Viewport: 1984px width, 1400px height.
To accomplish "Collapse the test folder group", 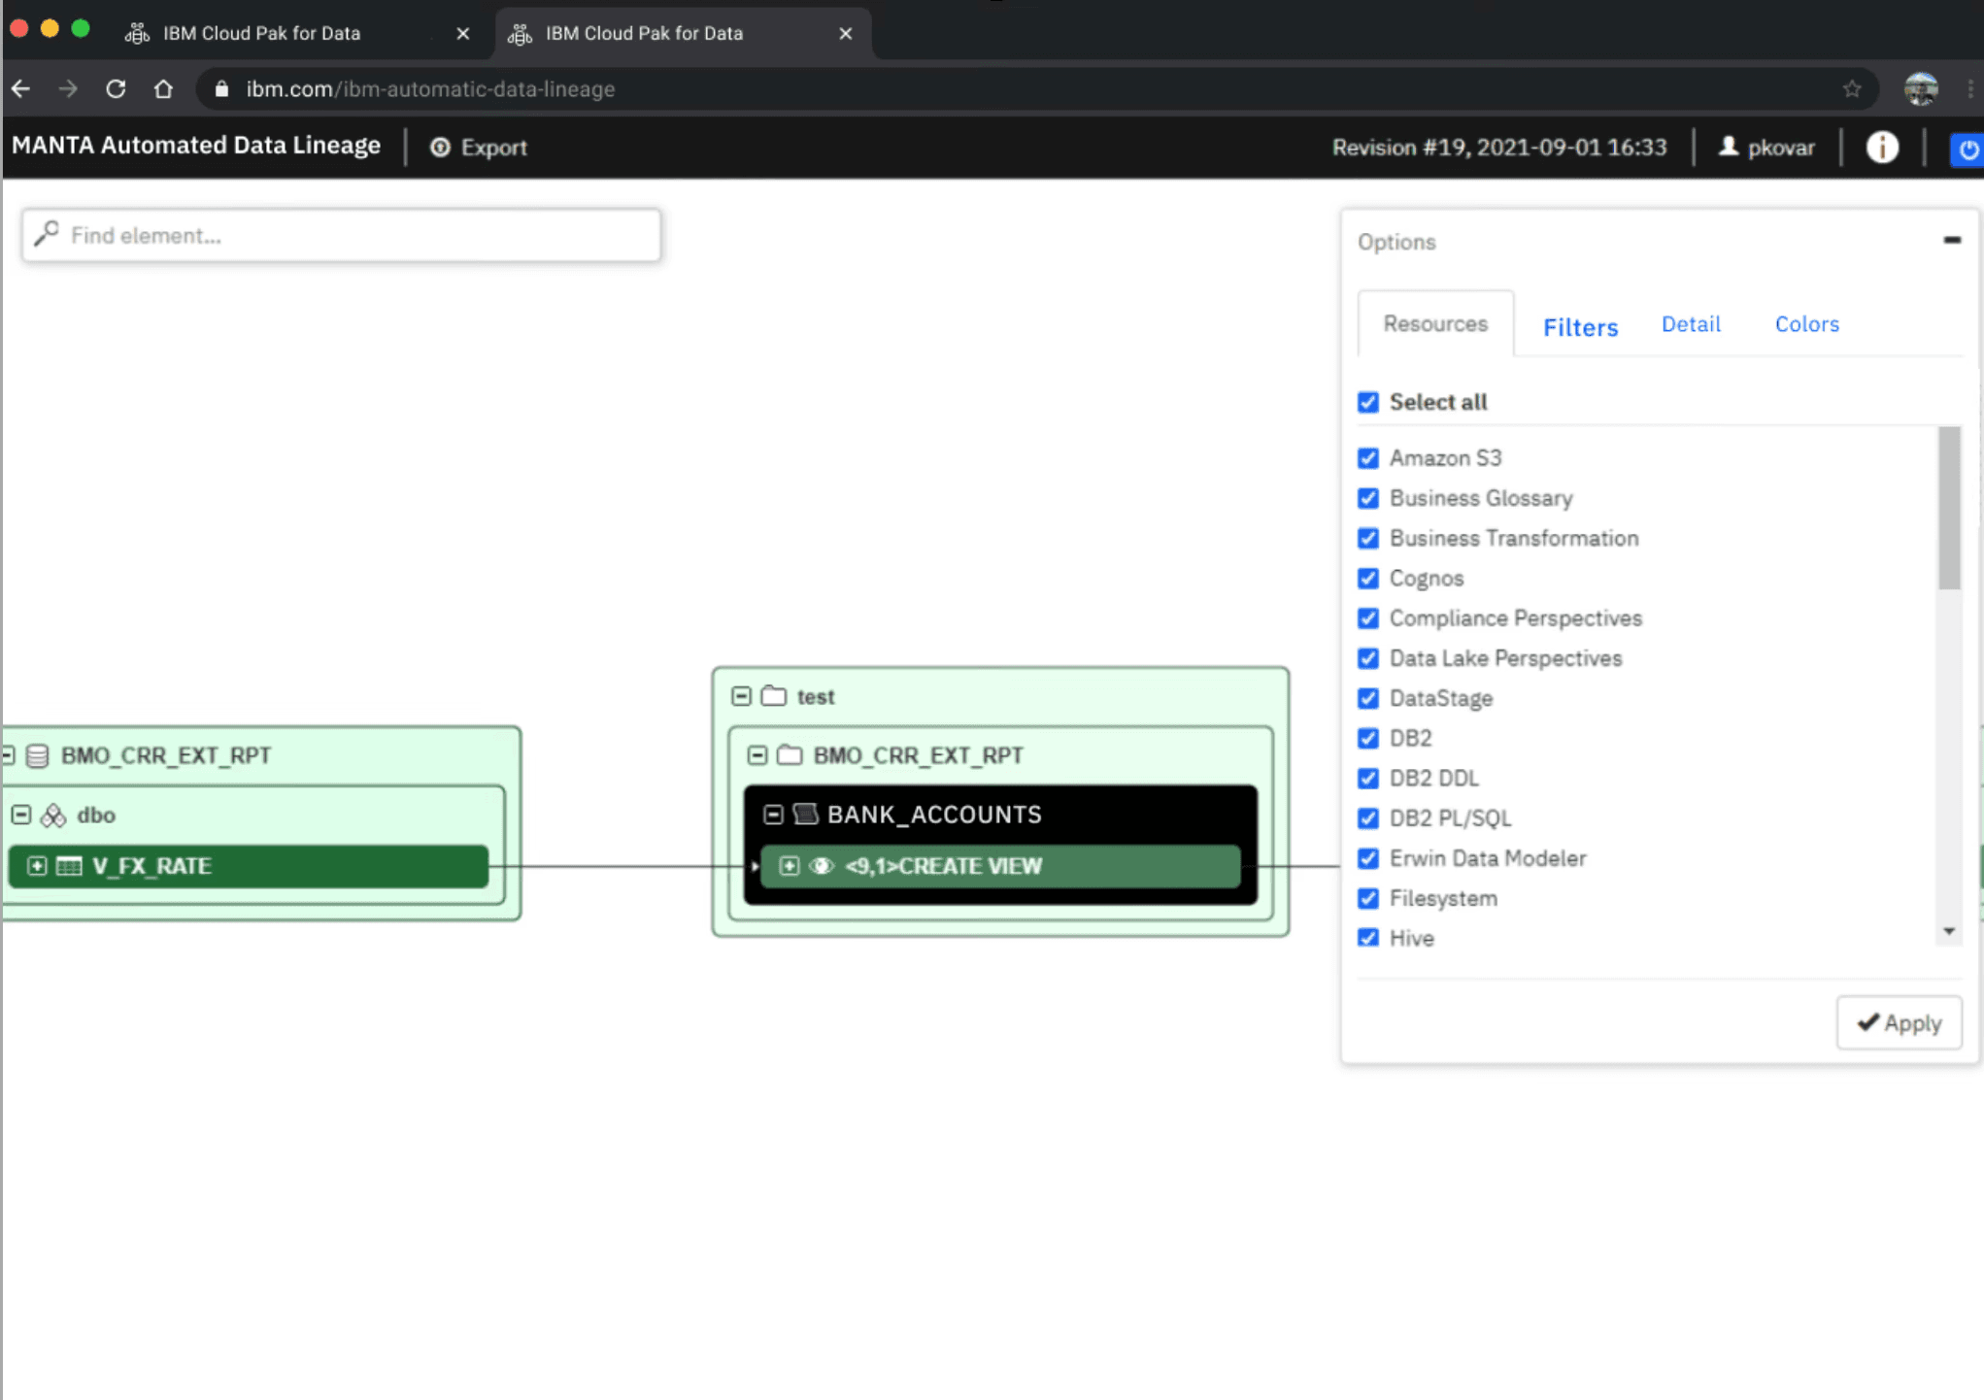I will click(x=741, y=696).
